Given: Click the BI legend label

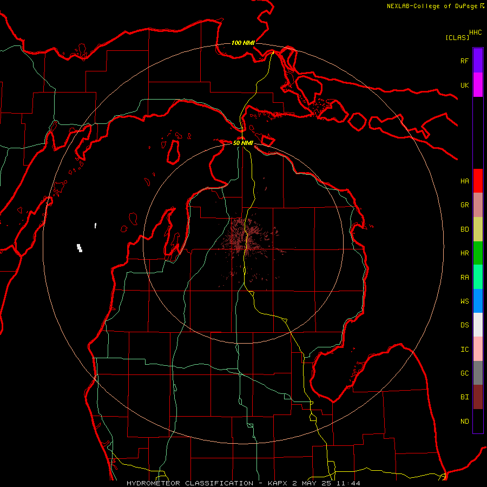Looking at the screenshot, I should tap(464, 397).
